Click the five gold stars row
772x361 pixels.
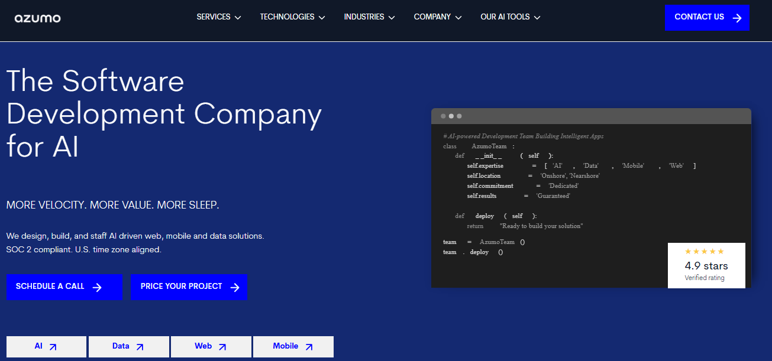[x=705, y=252]
